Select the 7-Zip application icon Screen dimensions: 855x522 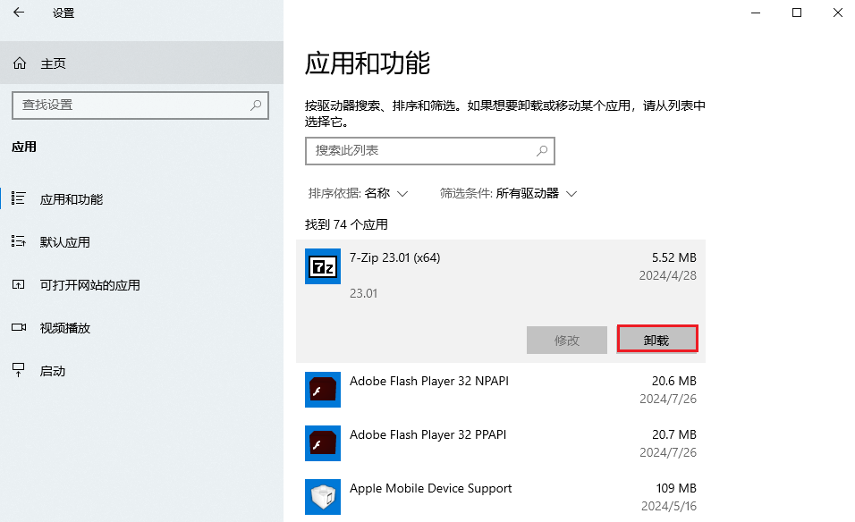322,265
